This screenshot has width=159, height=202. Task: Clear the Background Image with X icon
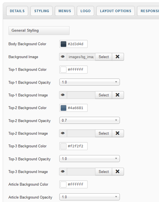coord(118,57)
